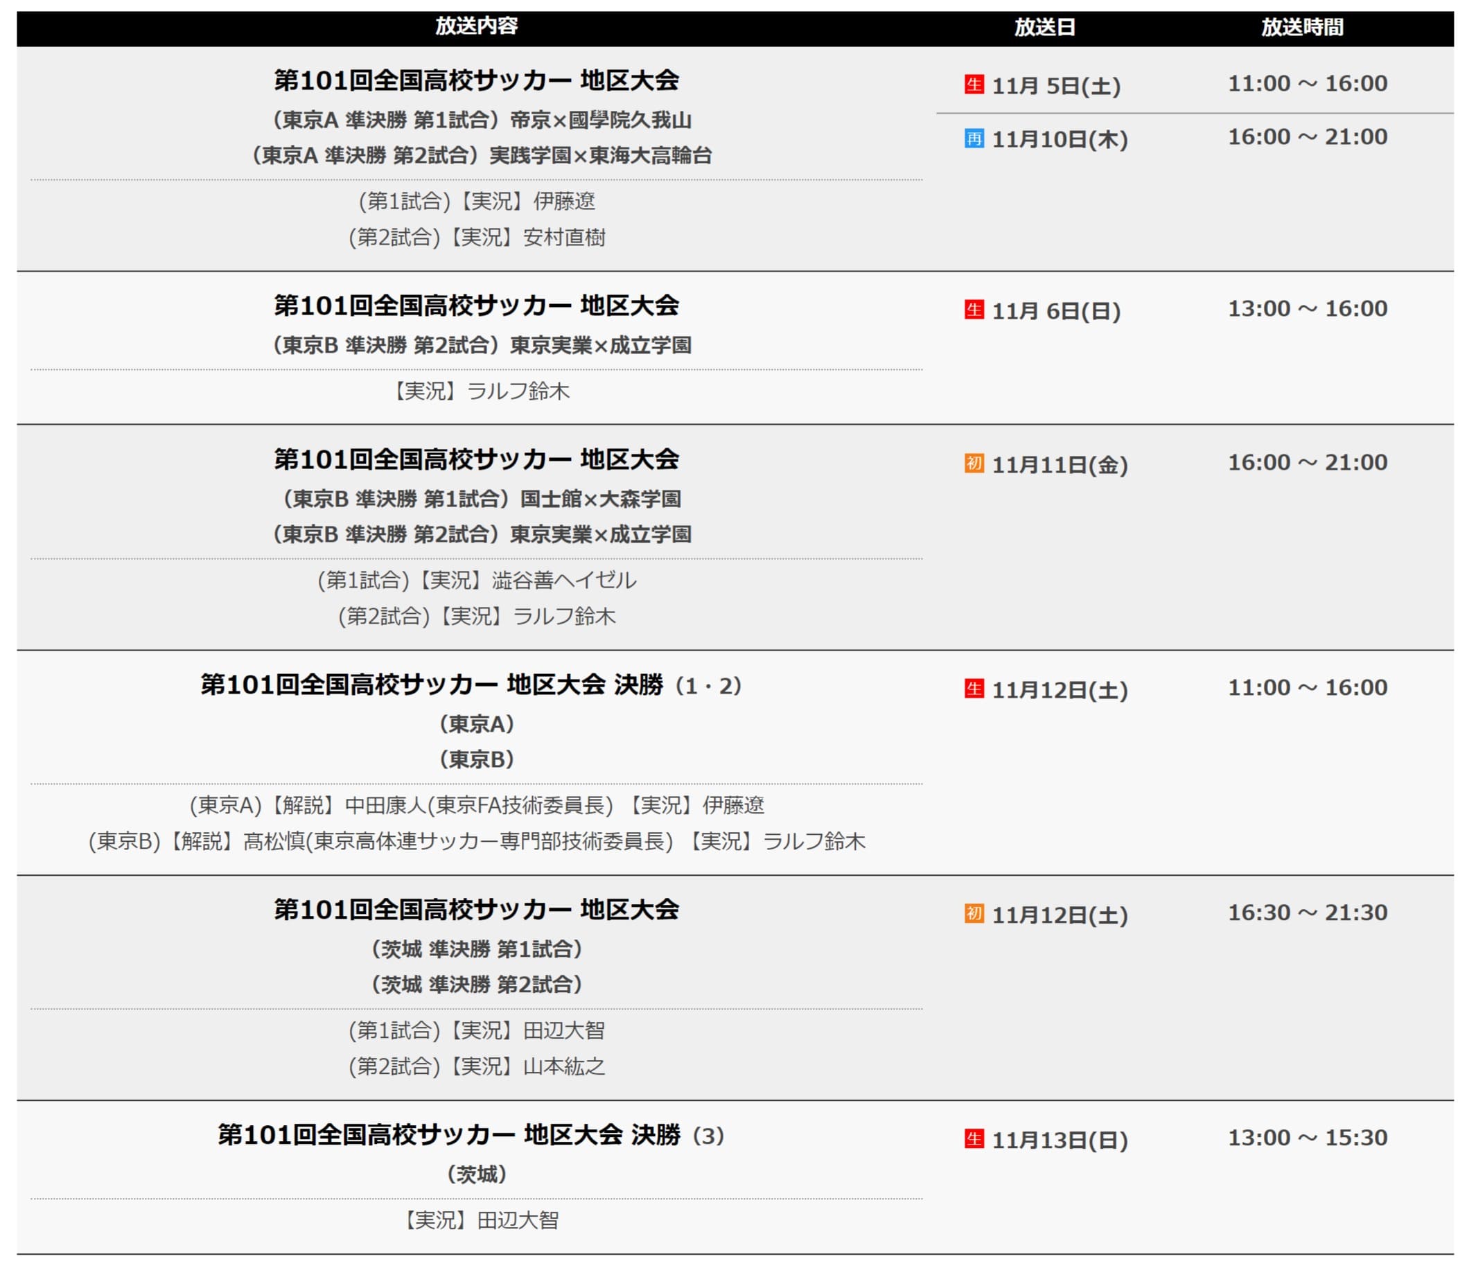This screenshot has width=1476, height=1279.
Task: Click commentator line 伊藤遼 for 第1試合
Action: click(476, 202)
